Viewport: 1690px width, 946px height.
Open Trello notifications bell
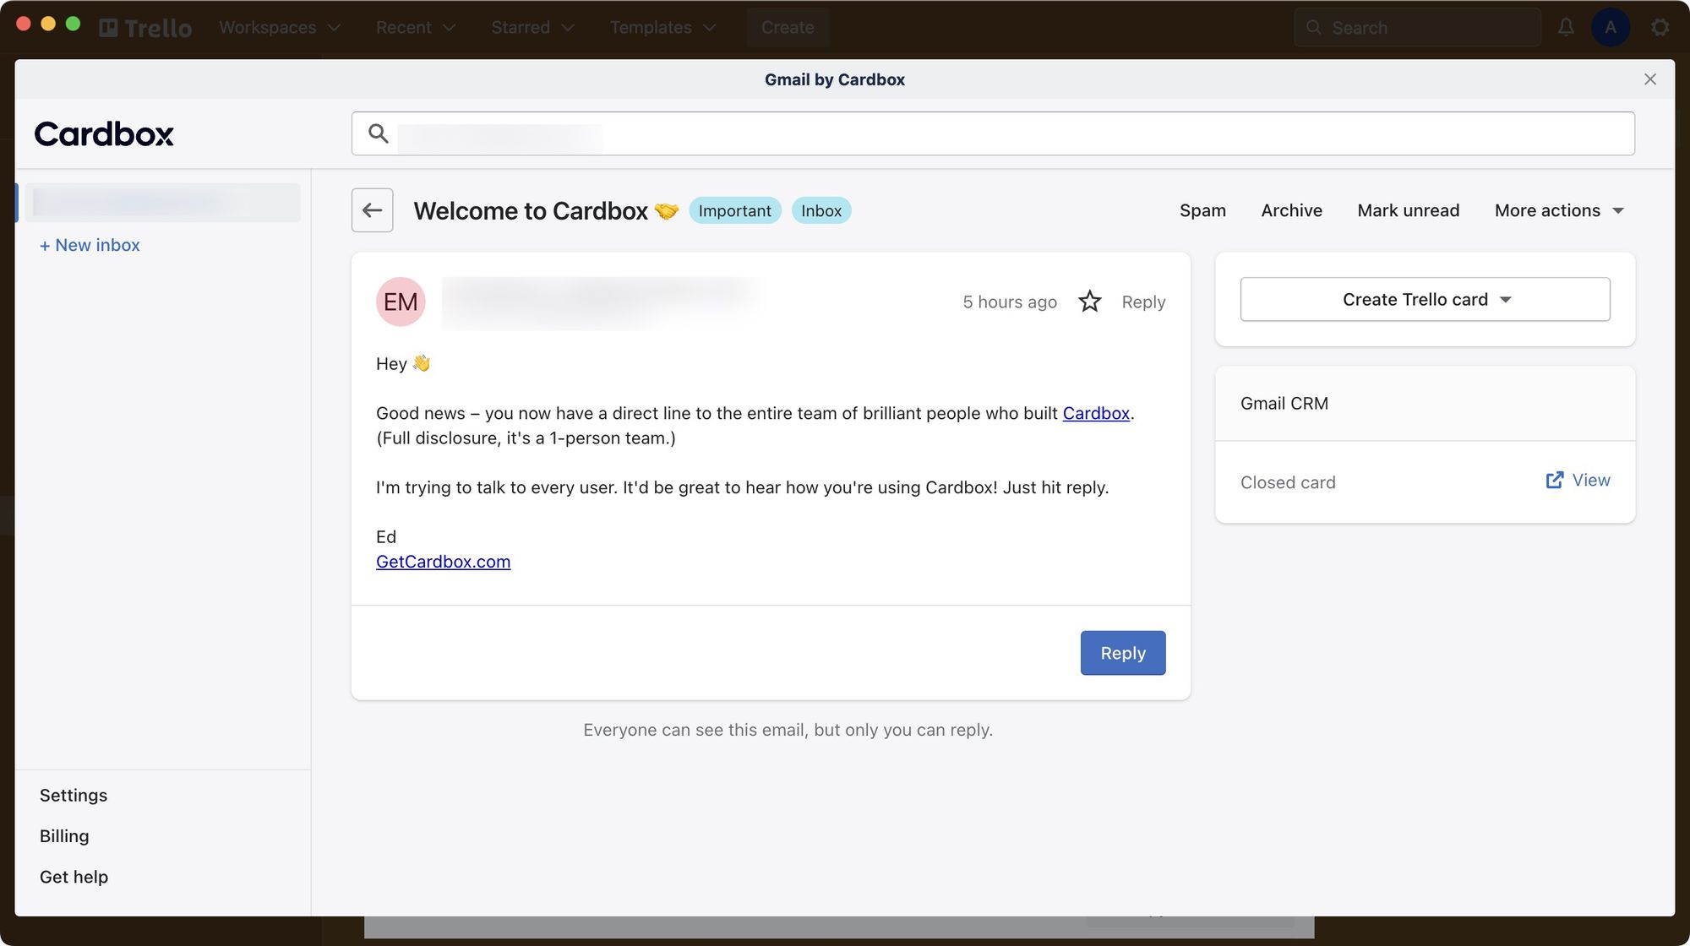[1566, 27]
